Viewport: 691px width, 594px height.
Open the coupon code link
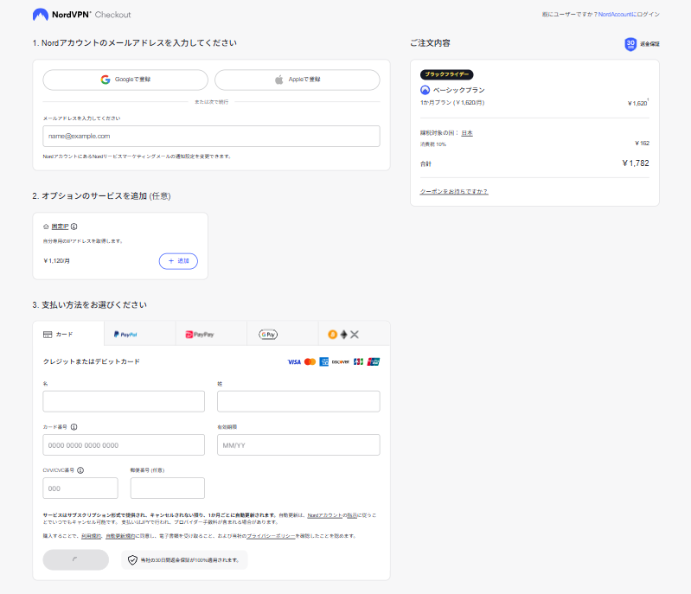pyautogui.click(x=454, y=191)
